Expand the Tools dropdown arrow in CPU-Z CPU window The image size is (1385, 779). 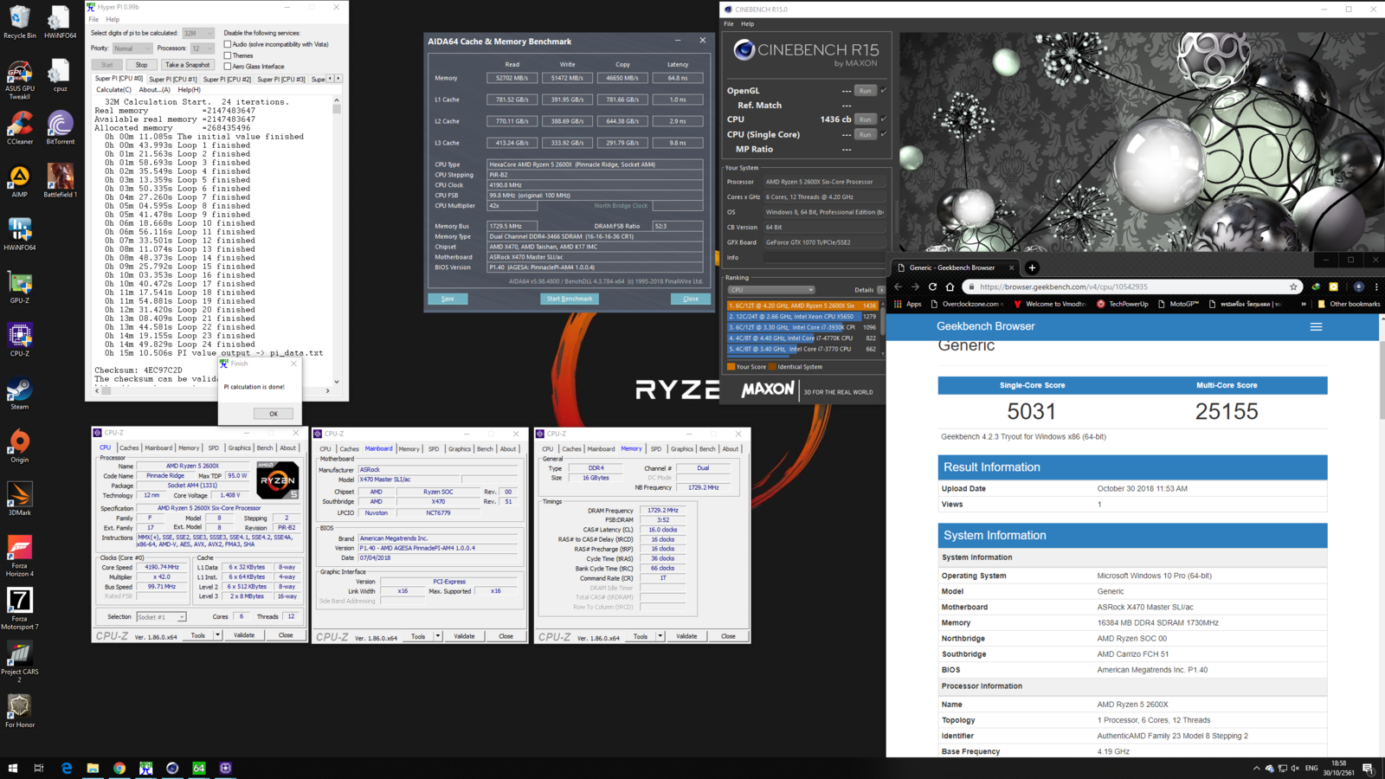tap(217, 635)
